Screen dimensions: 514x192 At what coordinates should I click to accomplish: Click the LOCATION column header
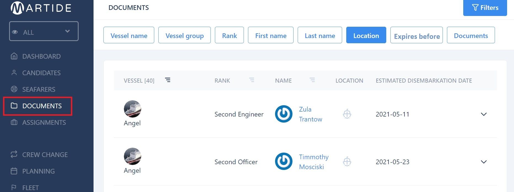tap(349, 81)
